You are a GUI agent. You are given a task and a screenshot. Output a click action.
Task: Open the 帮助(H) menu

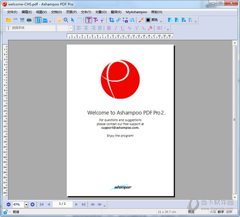(157, 12)
